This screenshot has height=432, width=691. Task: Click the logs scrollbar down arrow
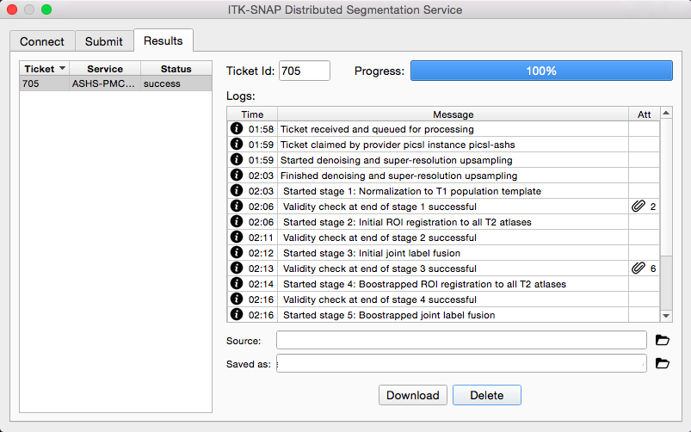click(666, 316)
